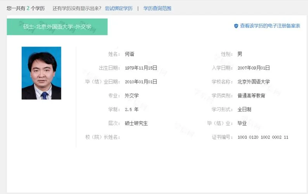Select the birth date 1979年11月15日
Viewport: 308px width, 194px height.
[x=141, y=68]
